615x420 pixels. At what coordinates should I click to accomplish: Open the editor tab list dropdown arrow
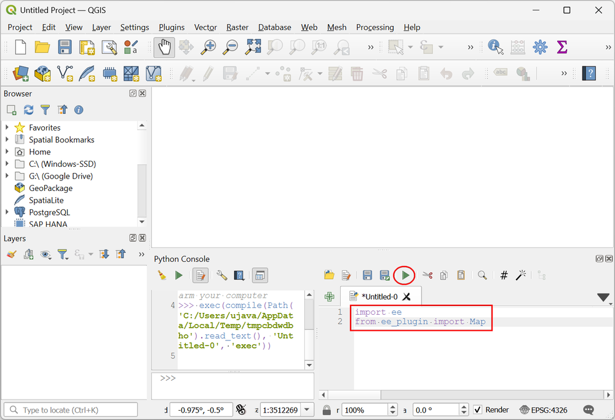[x=603, y=297]
